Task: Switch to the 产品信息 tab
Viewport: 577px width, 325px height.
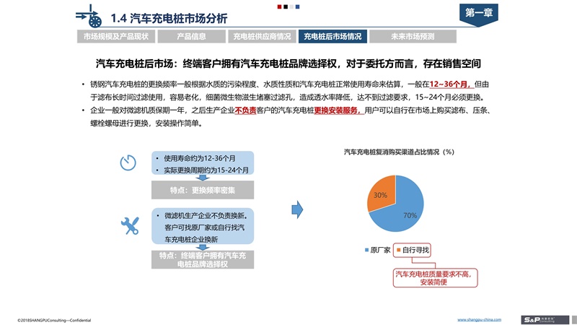Action: pyautogui.click(x=188, y=36)
